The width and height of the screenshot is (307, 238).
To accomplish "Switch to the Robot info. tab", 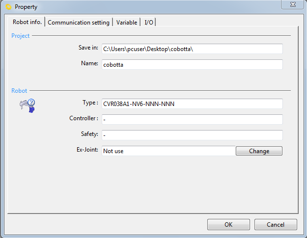I will click(x=27, y=22).
